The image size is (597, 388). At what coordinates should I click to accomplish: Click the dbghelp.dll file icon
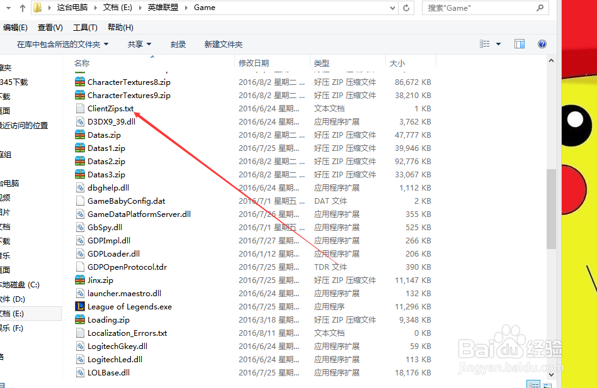[x=81, y=187]
